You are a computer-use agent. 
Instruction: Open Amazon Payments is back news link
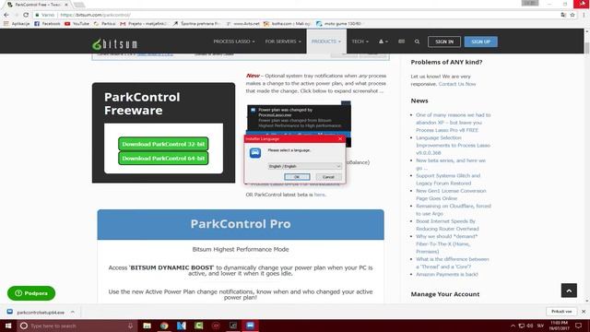coord(446,275)
